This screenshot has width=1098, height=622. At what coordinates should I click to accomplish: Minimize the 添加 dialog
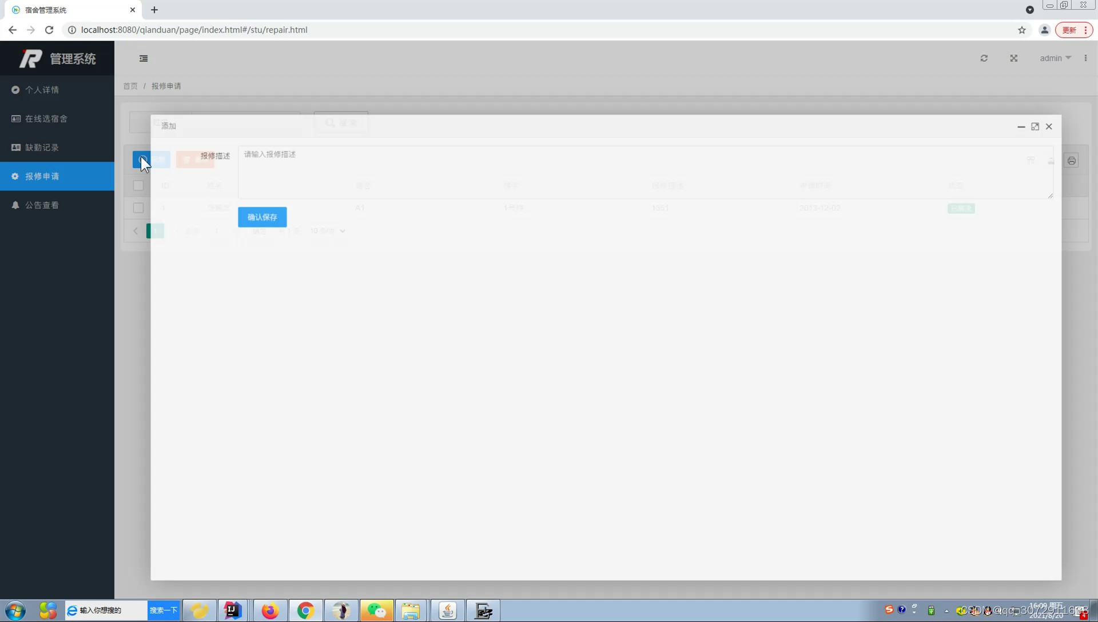click(x=1021, y=126)
